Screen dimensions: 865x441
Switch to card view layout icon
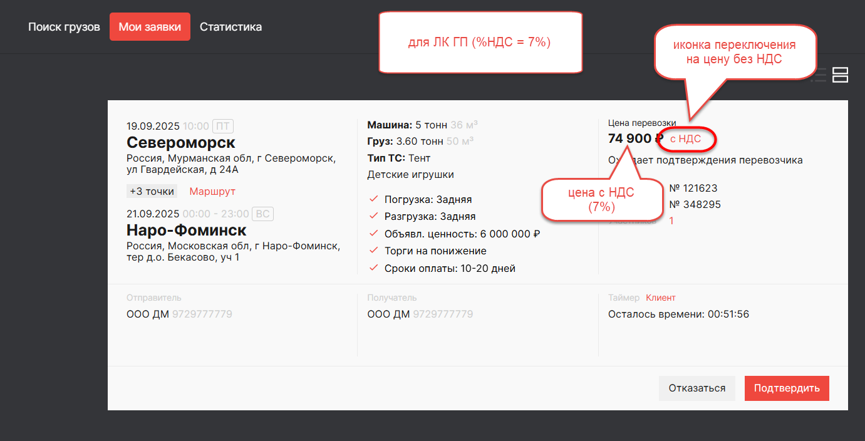[840, 75]
